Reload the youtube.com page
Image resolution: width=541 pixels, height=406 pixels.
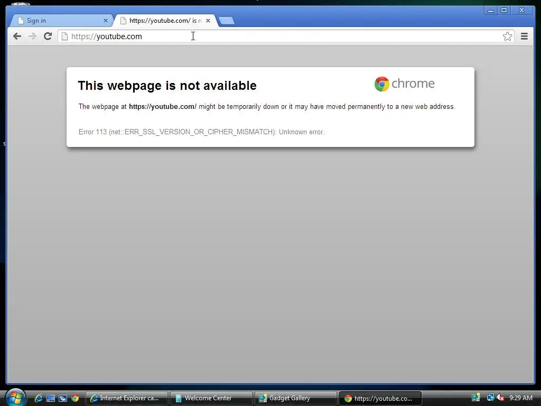(x=48, y=36)
